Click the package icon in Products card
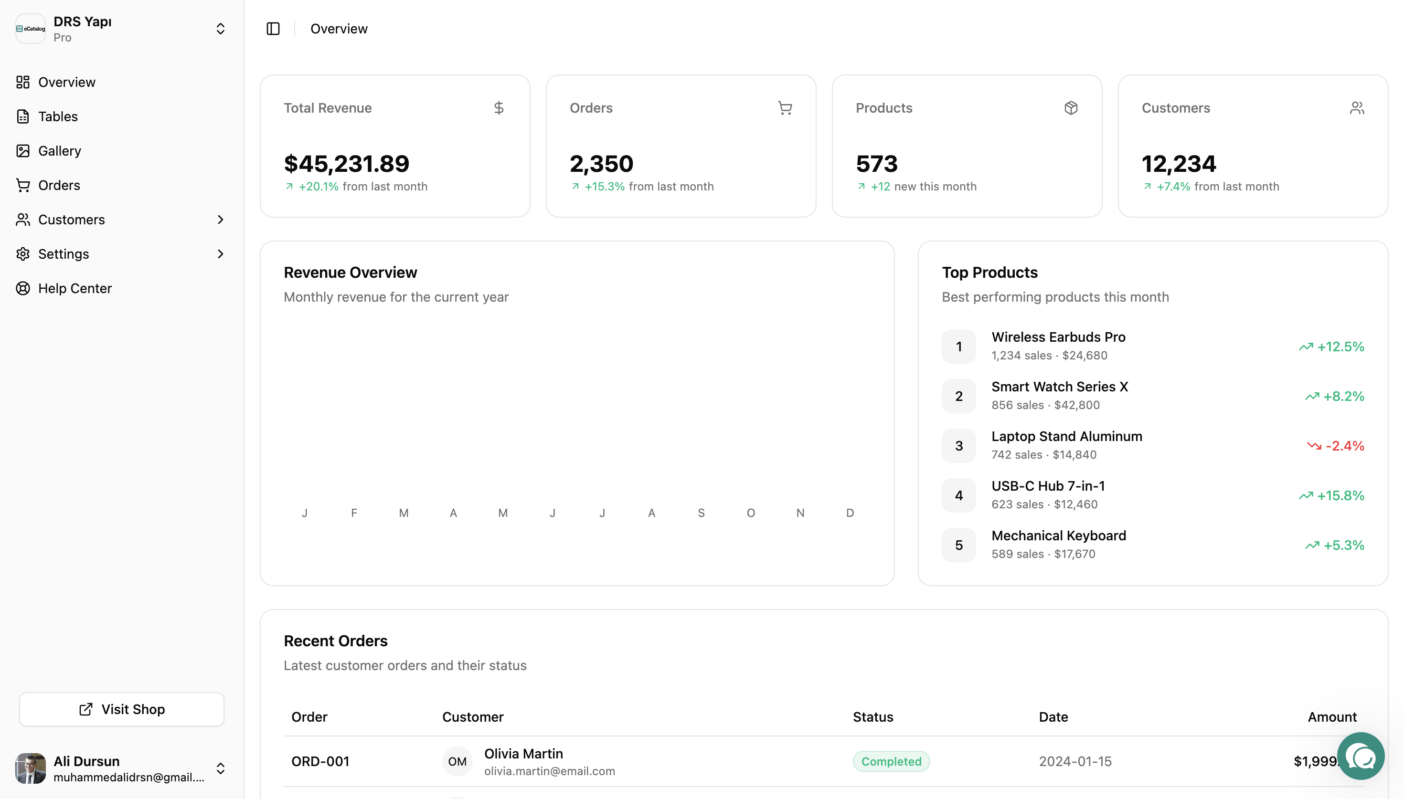 (x=1071, y=107)
